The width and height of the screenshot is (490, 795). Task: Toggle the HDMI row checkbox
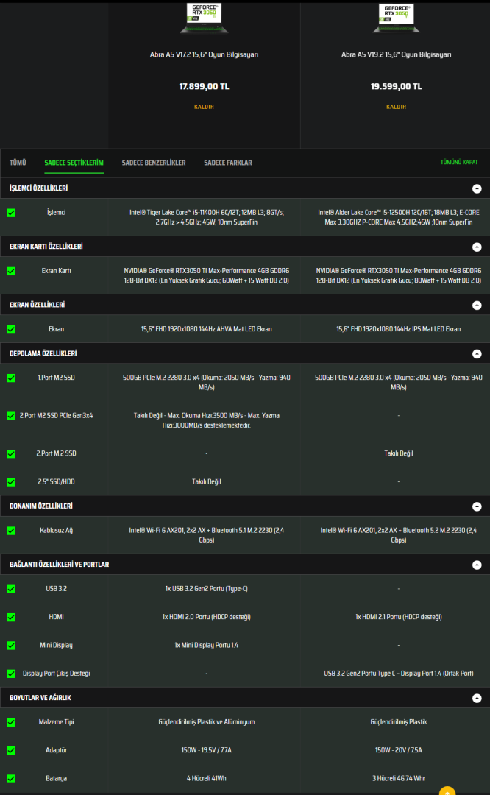(11, 618)
